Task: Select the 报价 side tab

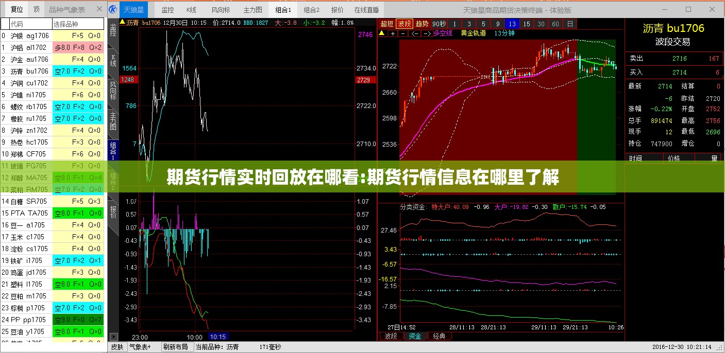Action: [113, 213]
